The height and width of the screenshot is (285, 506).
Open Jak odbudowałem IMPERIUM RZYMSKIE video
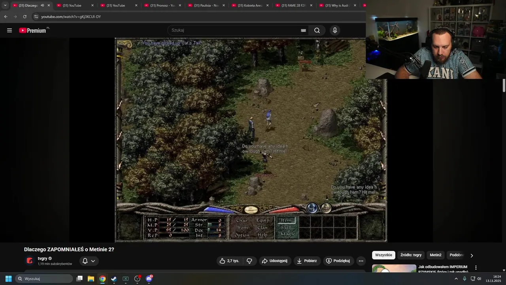443,269
